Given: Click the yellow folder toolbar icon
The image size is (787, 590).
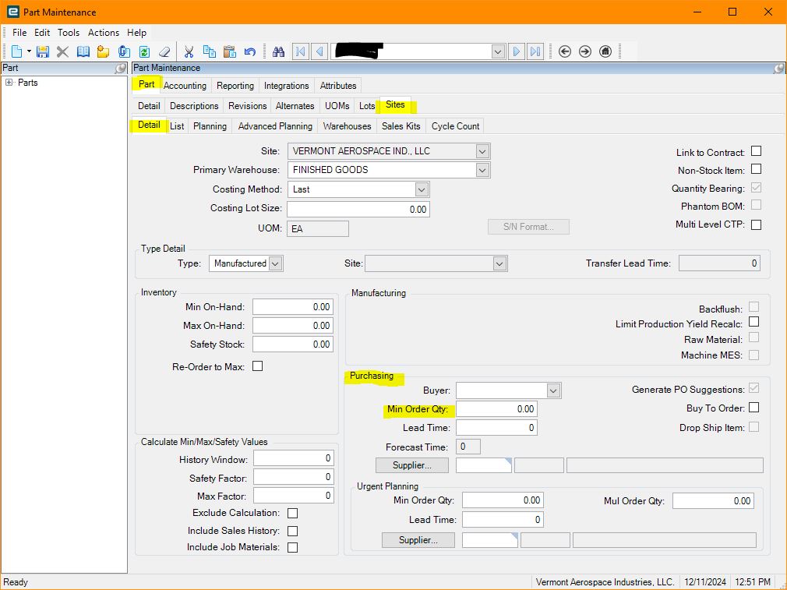Looking at the screenshot, I should click(x=104, y=51).
